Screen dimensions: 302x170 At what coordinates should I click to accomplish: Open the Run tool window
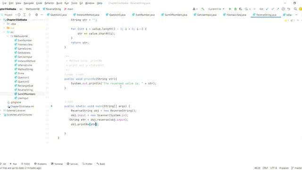13,164
